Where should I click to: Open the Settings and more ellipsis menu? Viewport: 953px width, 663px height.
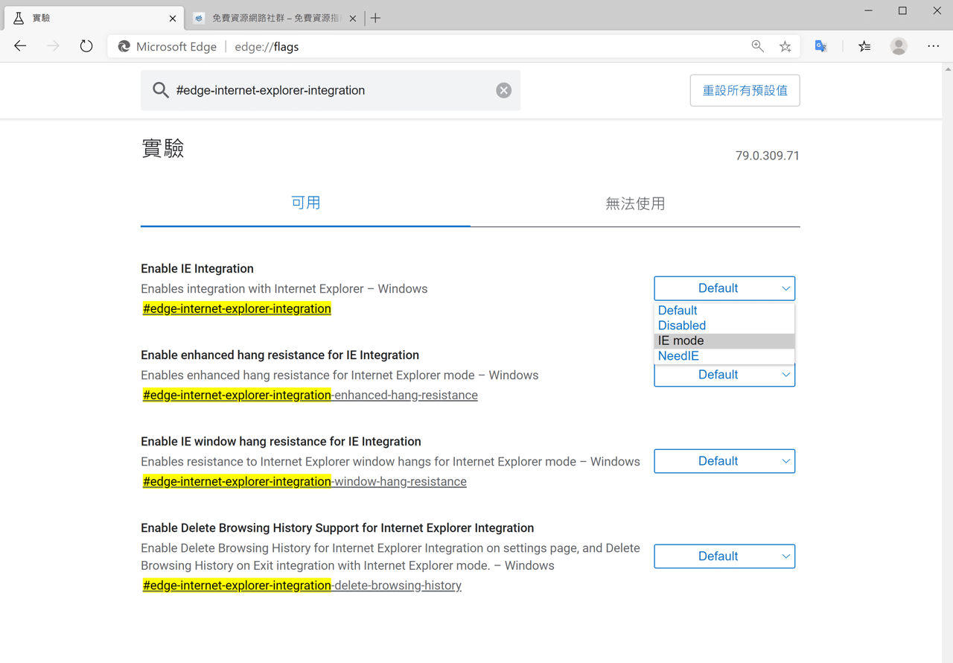point(933,46)
